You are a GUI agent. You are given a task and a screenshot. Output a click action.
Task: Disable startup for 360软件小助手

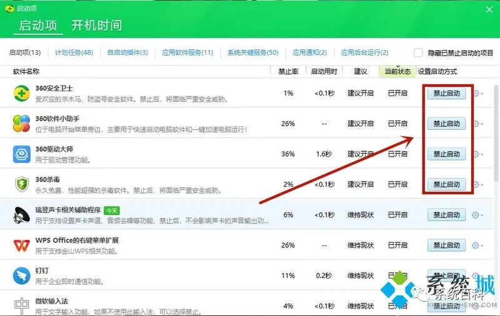(x=446, y=124)
